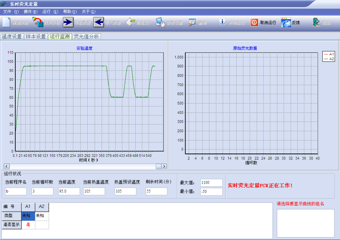Viewport: 340px width, 240px height.
Task: Switch to 样本设置 tab
Action: coord(36,36)
